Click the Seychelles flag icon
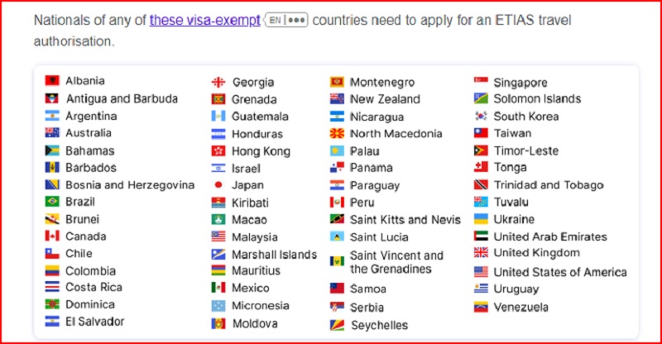Screen dimensions: 662x344 (x=337, y=325)
